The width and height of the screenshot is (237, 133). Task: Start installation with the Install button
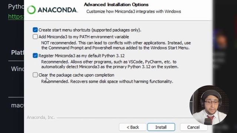tap(161, 127)
